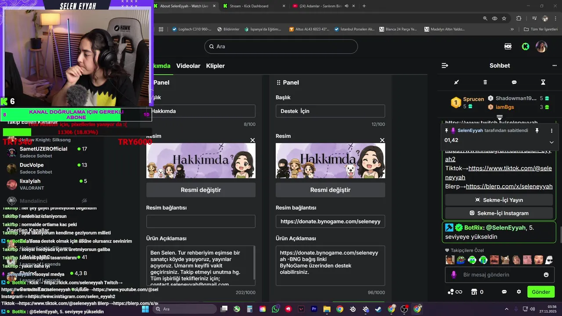Click the speech bubble icon beside gear
The image size is (562, 316).
(x=504, y=292)
